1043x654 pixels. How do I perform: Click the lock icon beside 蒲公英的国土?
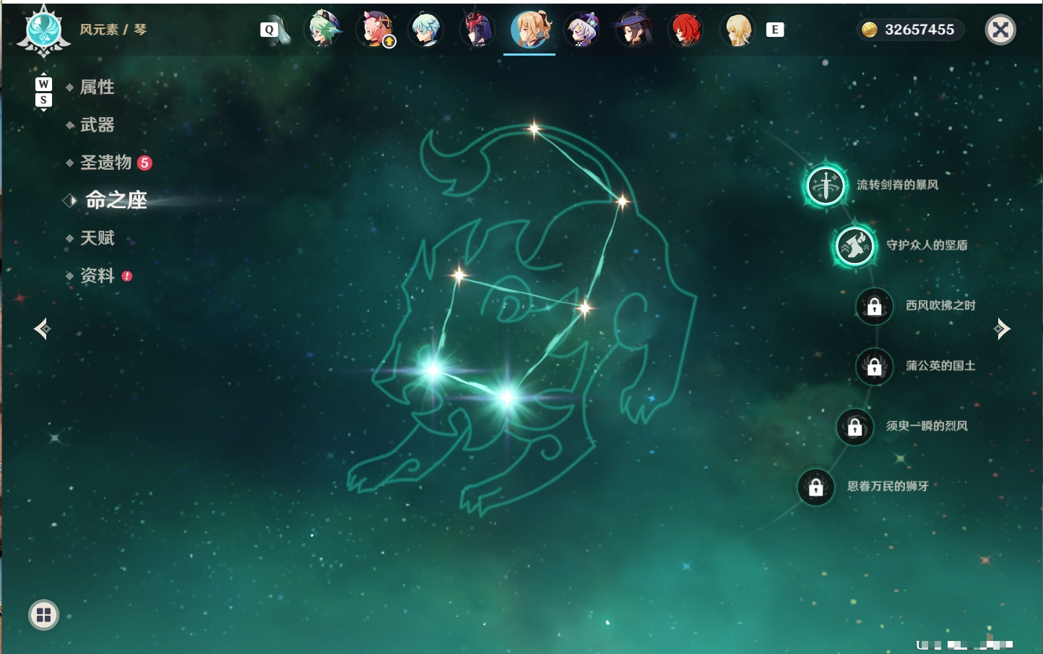point(874,366)
